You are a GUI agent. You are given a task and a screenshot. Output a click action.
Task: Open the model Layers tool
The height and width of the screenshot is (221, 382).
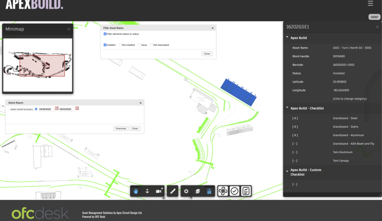(198, 191)
